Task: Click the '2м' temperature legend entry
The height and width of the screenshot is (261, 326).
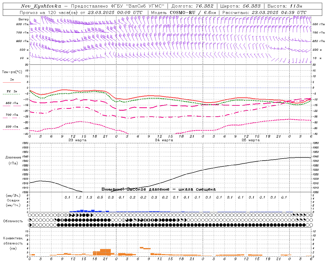Action: (x=12, y=80)
